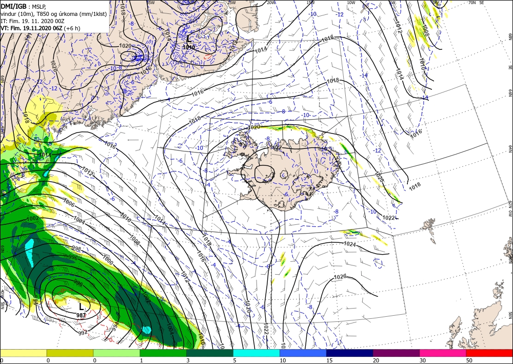Viewport: 513px width, 364px height.
Task: Click the pale yellow legend swatch
Action: pos(23,353)
